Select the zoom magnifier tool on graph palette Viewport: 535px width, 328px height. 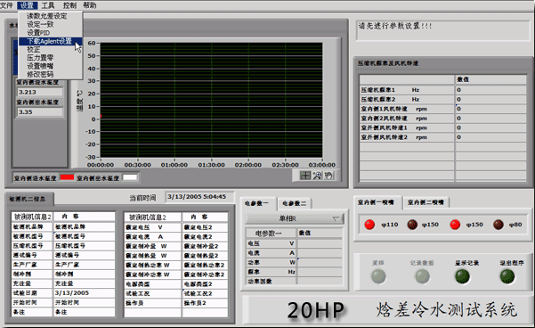point(317,176)
